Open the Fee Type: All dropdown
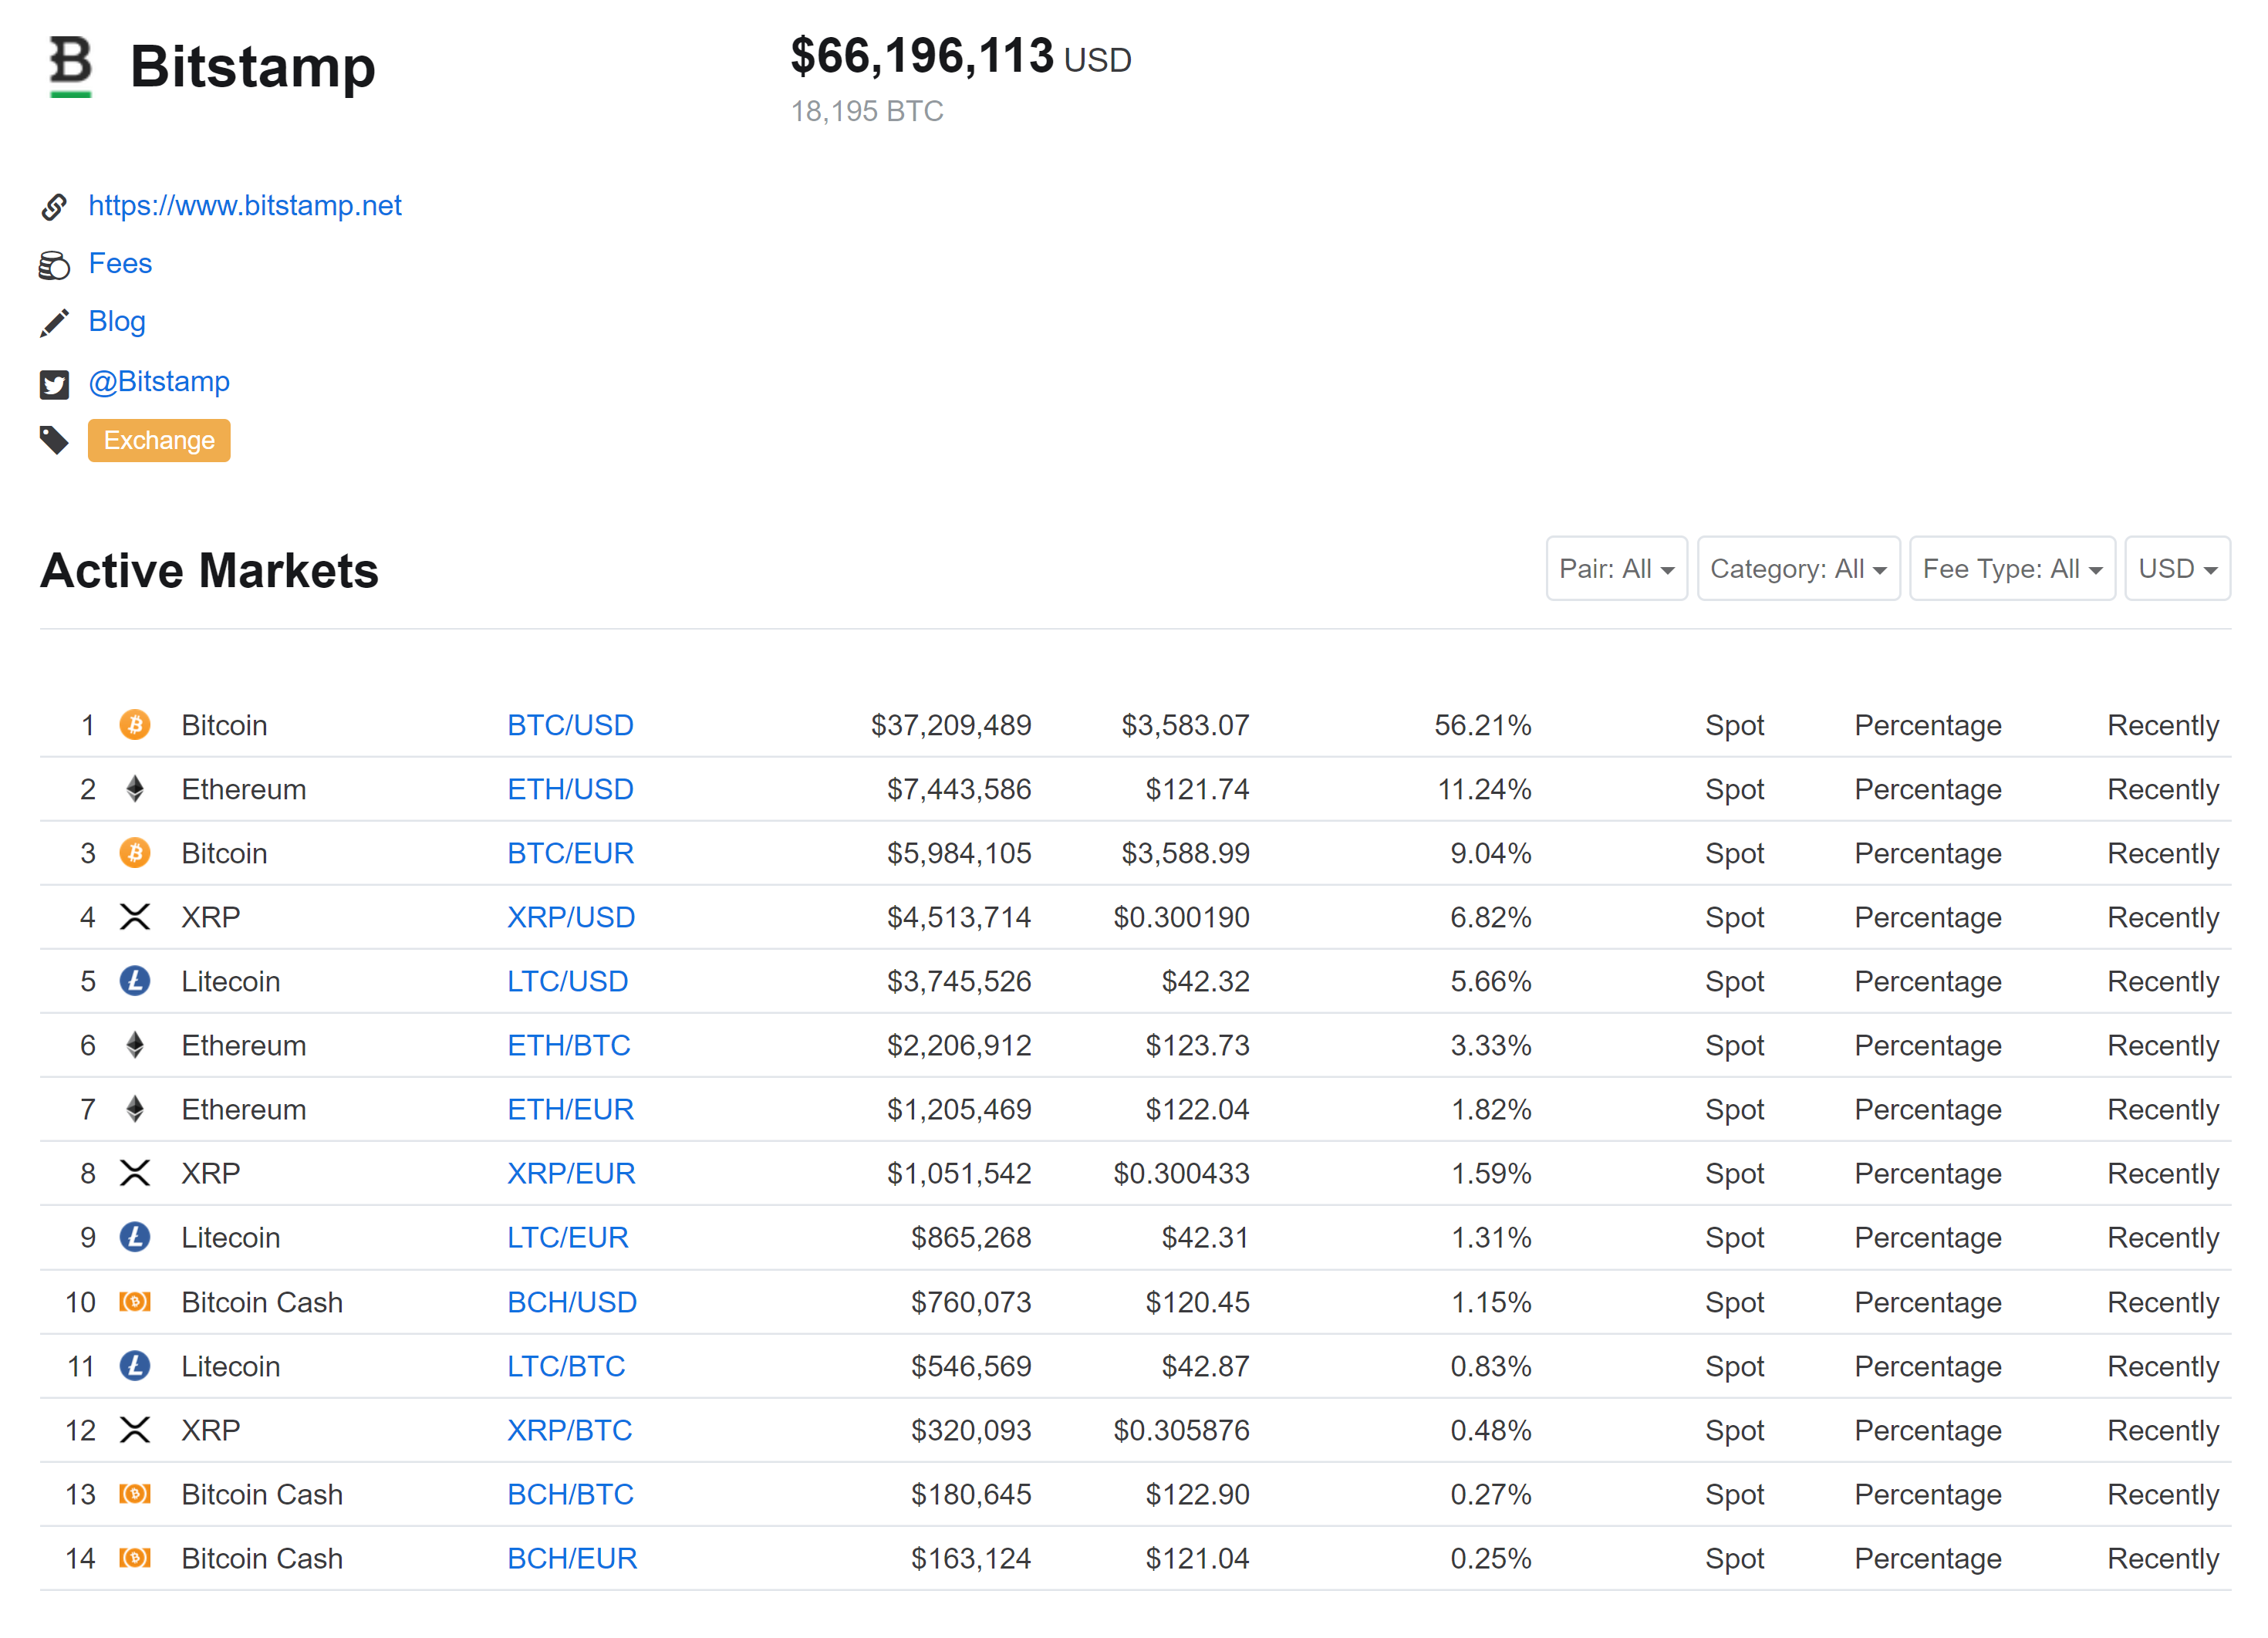 coord(2011,568)
